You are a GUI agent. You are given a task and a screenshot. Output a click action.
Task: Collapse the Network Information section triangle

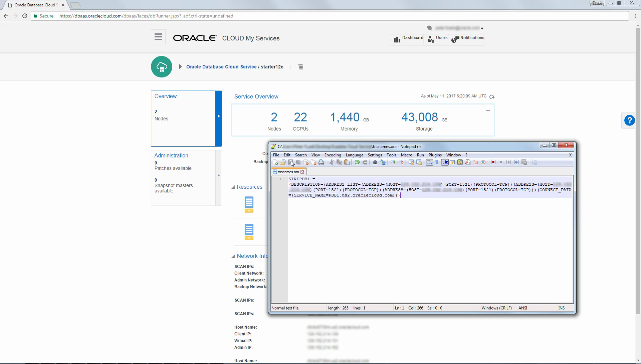click(x=233, y=256)
